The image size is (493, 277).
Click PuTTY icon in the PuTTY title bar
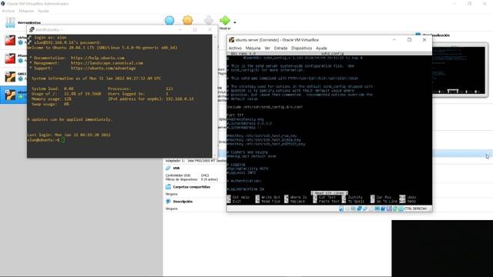[x=32, y=29]
